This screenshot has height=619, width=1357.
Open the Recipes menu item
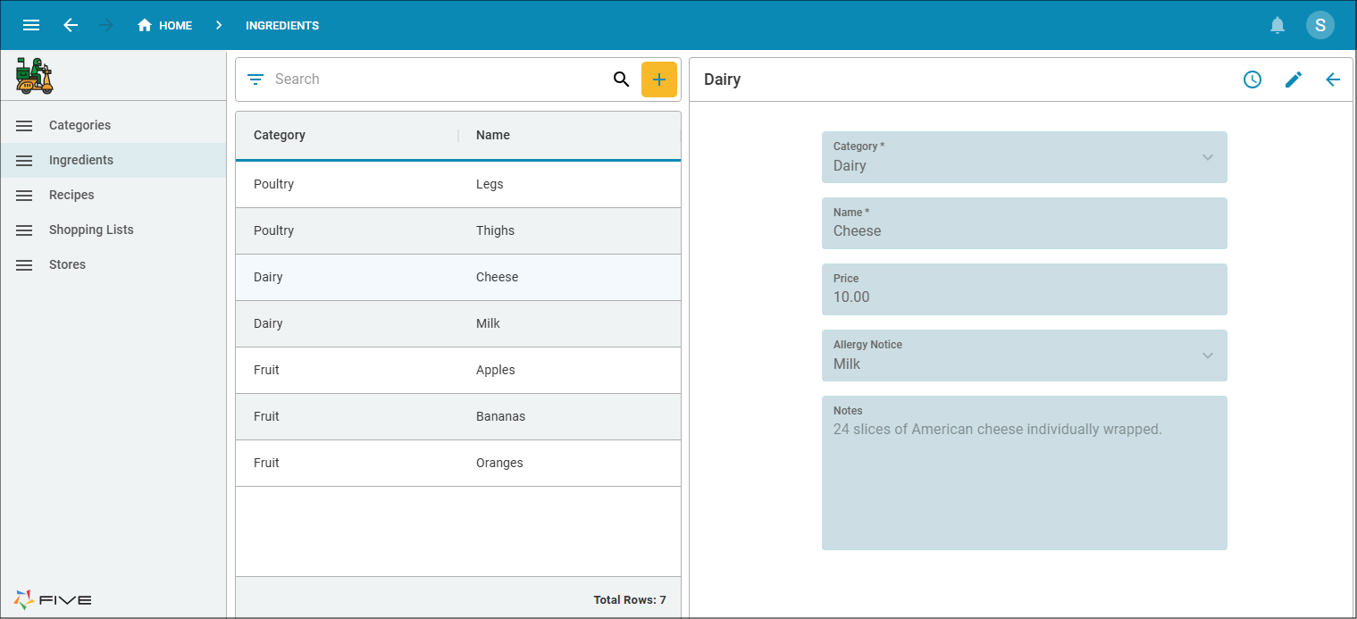tap(113, 195)
